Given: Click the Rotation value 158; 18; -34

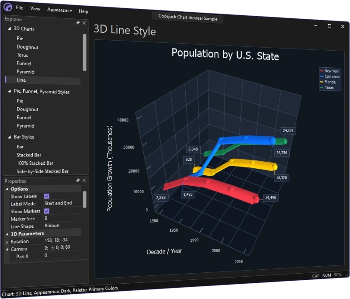Looking at the screenshot, I should point(56,240).
